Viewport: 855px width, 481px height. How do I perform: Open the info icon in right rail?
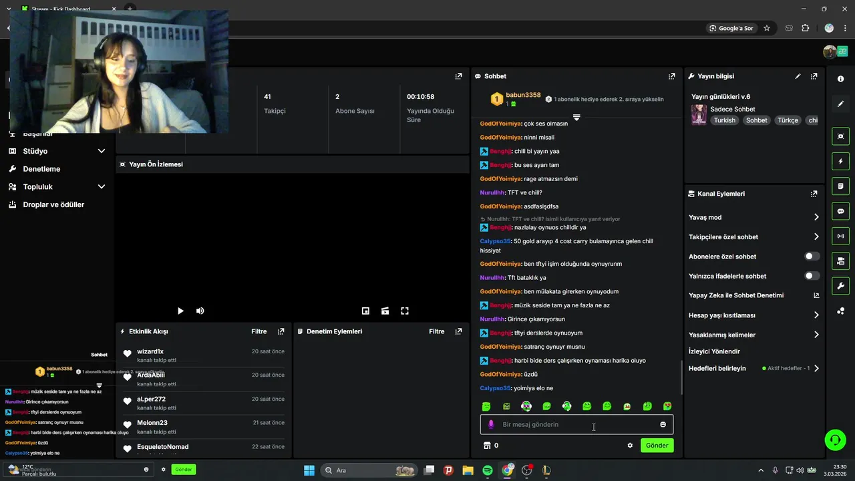pos(840,79)
